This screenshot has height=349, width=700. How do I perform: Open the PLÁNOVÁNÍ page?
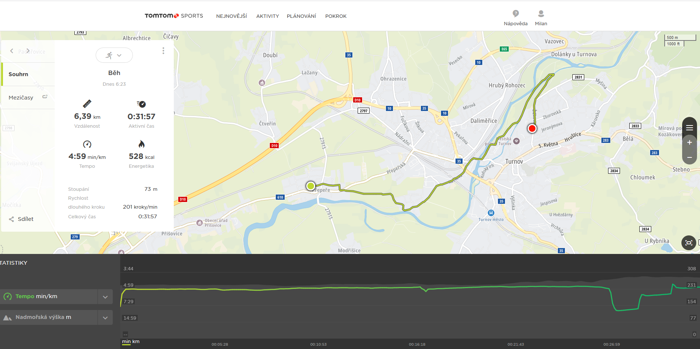click(301, 16)
